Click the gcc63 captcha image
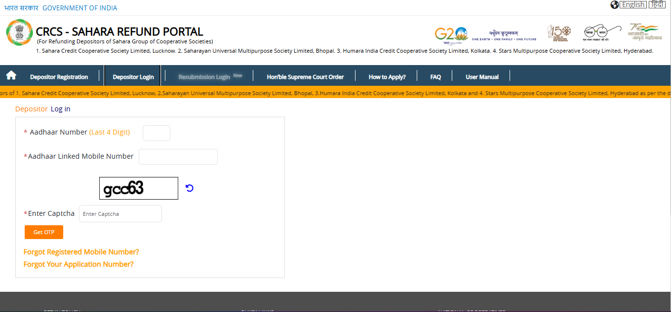 [139, 188]
